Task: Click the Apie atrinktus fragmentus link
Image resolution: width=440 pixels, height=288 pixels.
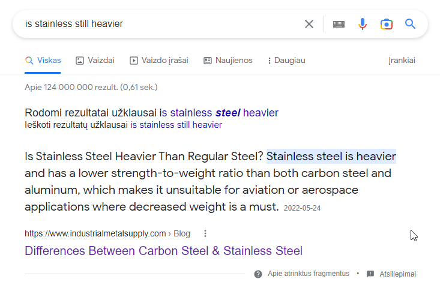Action: coord(308,274)
